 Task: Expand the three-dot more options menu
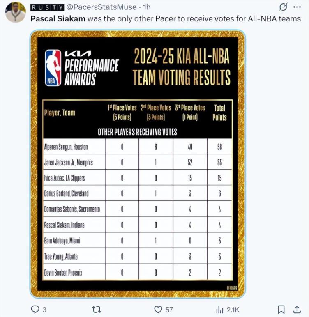coord(297,7)
